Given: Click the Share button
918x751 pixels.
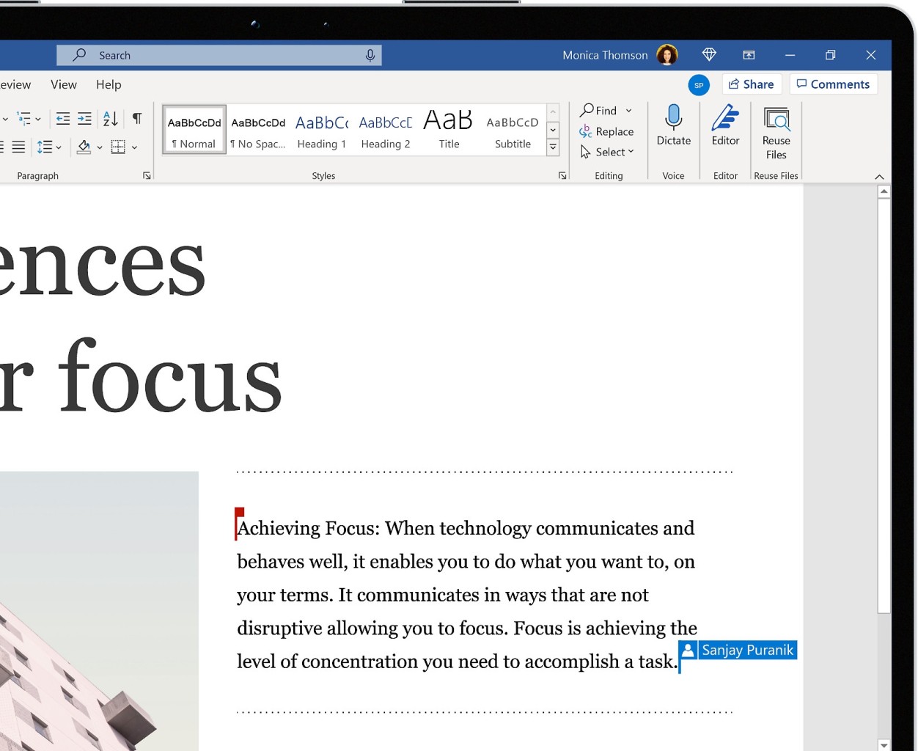Looking at the screenshot, I should click(x=752, y=84).
